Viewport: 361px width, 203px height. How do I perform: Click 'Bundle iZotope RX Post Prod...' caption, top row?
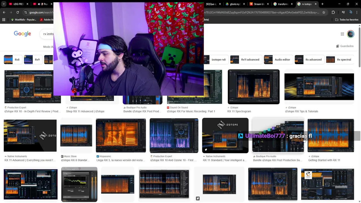click(142, 111)
